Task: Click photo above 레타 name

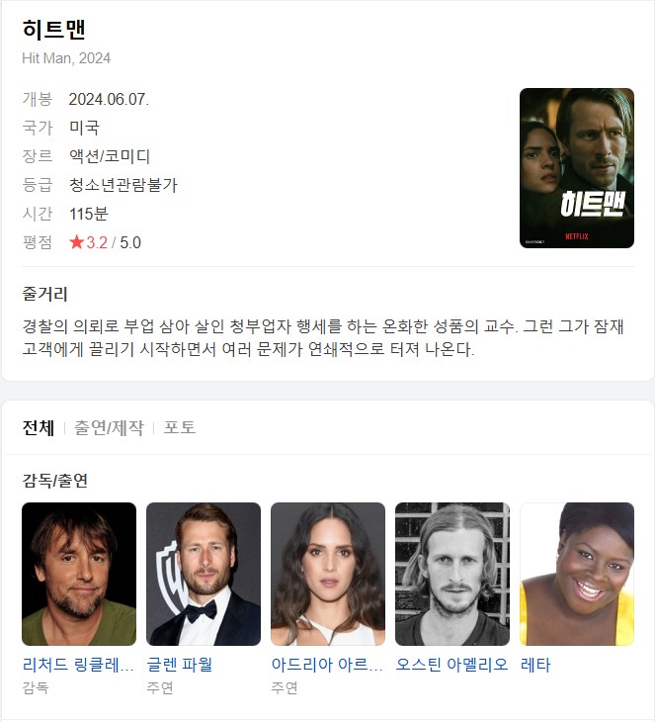Action: [577, 574]
